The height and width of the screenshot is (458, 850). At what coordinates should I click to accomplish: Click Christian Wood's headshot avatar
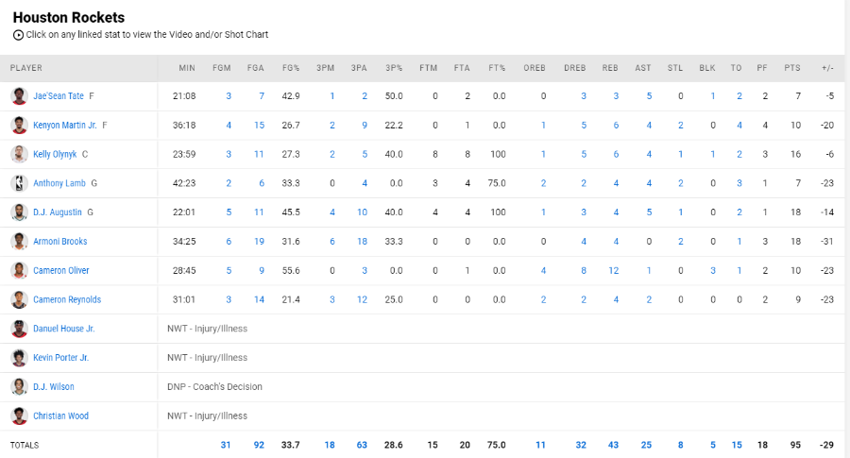pos(19,416)
